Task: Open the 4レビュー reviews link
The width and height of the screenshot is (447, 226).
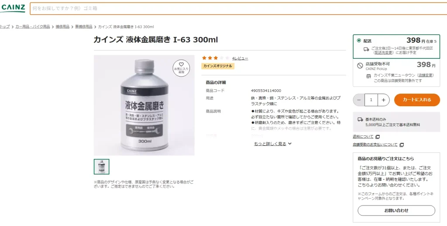Action: pyautogui.click(x=240, y=58)
